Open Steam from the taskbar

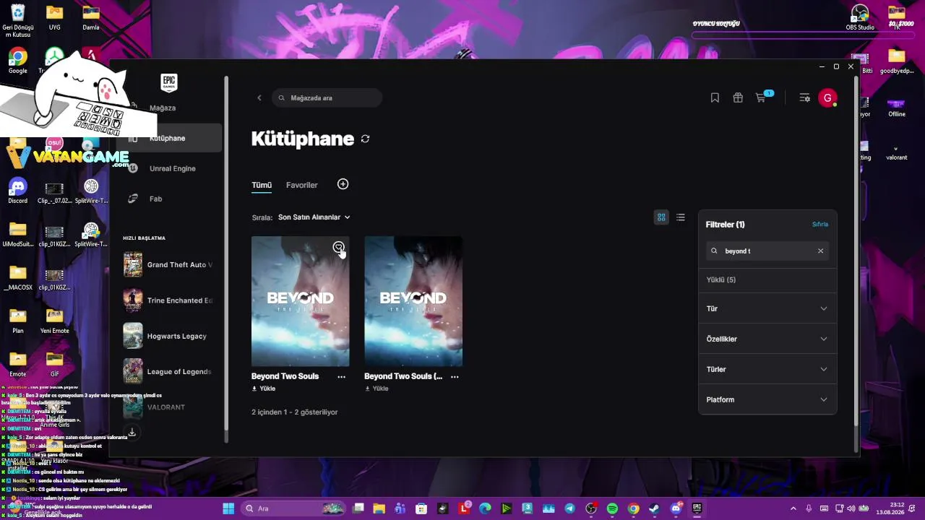pos(654,508)
